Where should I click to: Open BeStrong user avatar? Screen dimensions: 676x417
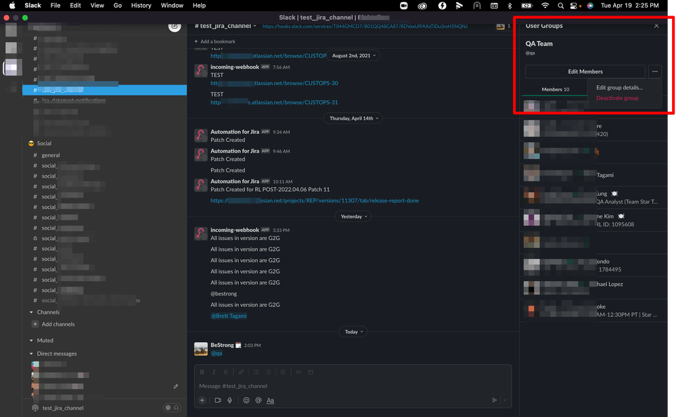click(x=201, y=349)
